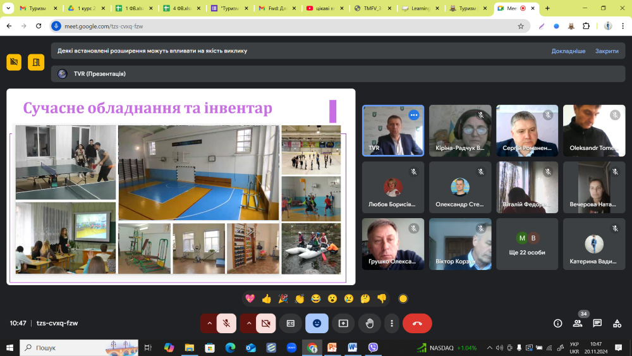Expand video settings arrow beside camera
This screenshot has height=356, width=632.
click(248, 323)
